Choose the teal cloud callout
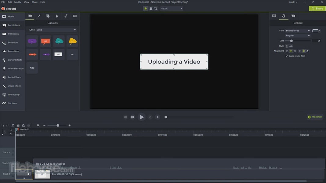Screen dimensions: 326x183 [x=59, y=41]
